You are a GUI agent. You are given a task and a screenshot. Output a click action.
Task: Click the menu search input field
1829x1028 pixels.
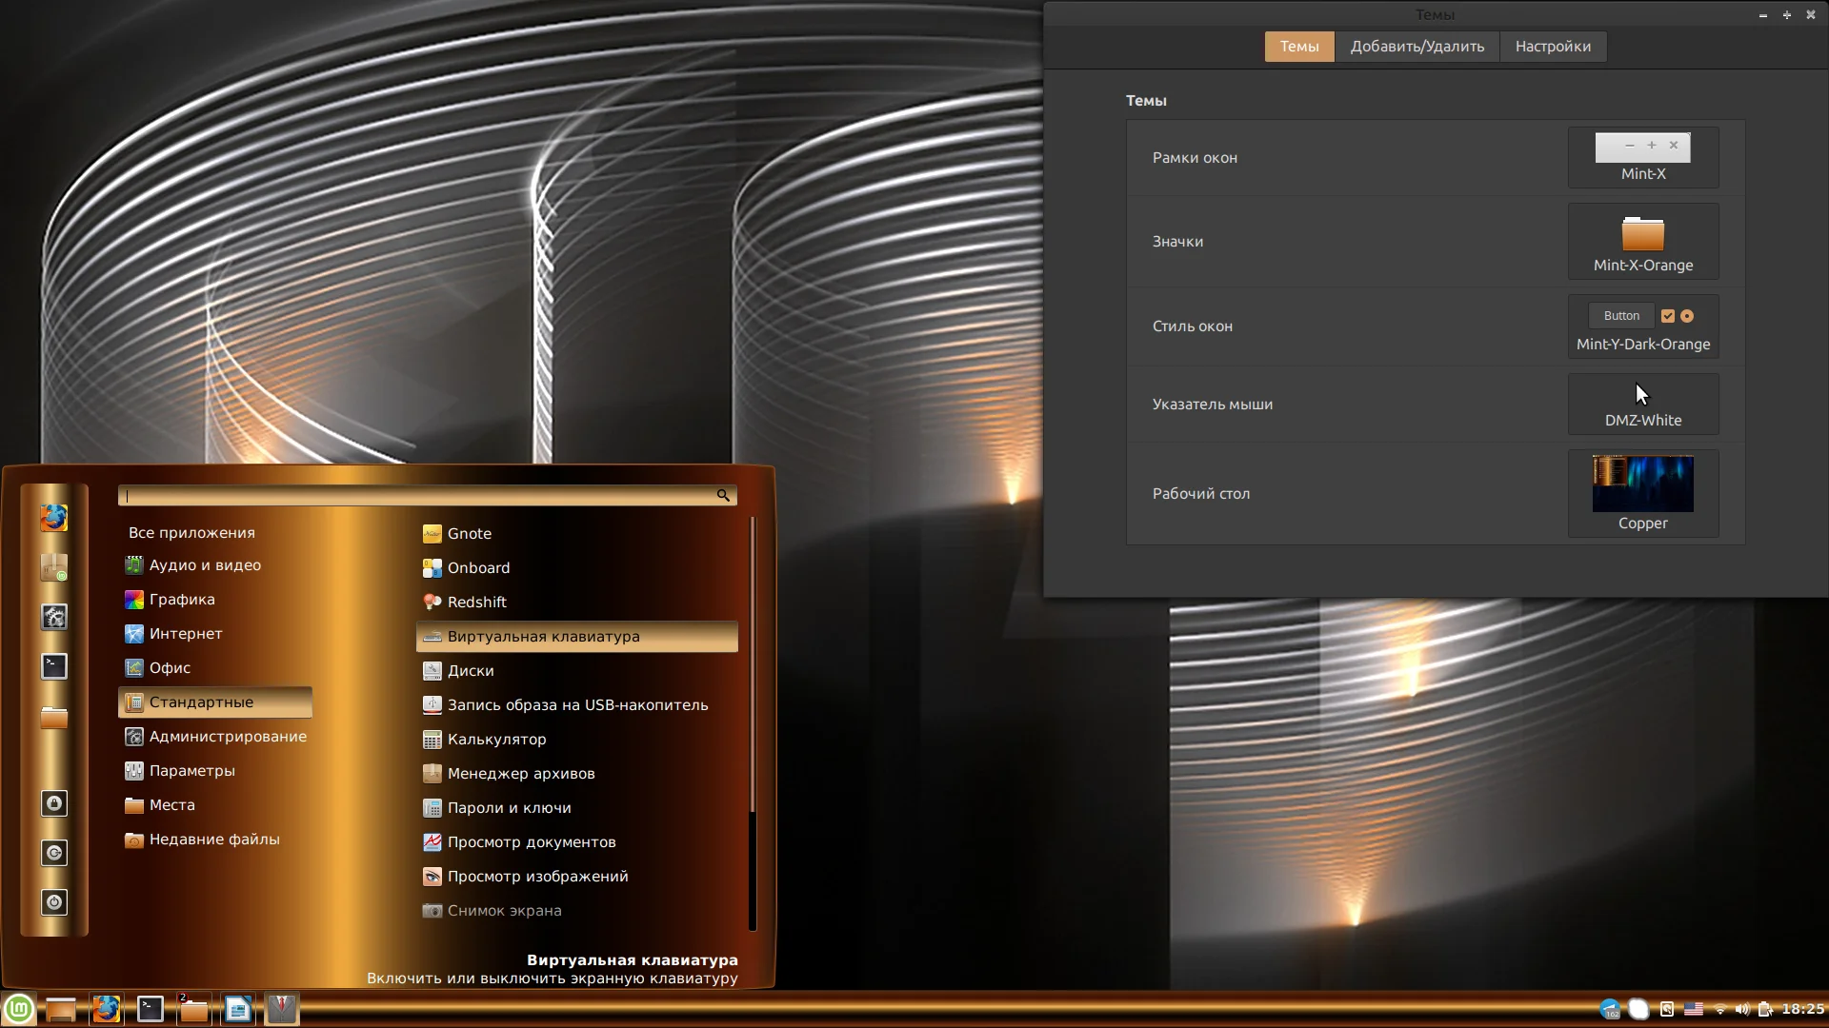419,496
